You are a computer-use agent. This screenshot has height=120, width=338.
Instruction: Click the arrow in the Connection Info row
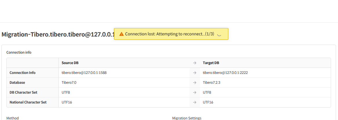click(195, 73)
